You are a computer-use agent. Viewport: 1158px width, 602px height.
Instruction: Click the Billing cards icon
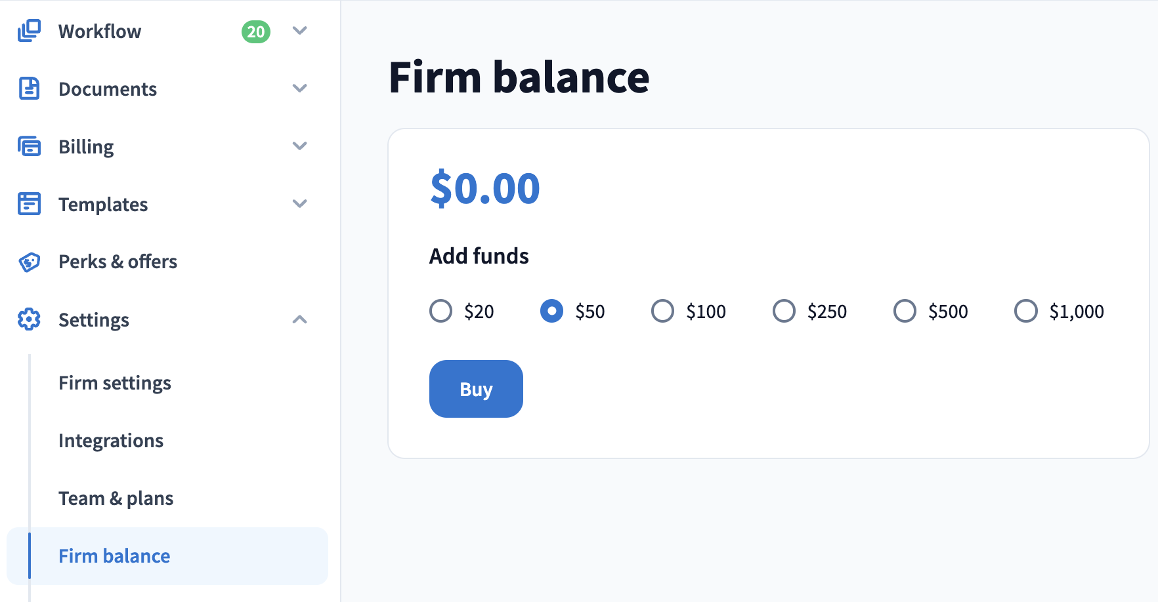29,146
